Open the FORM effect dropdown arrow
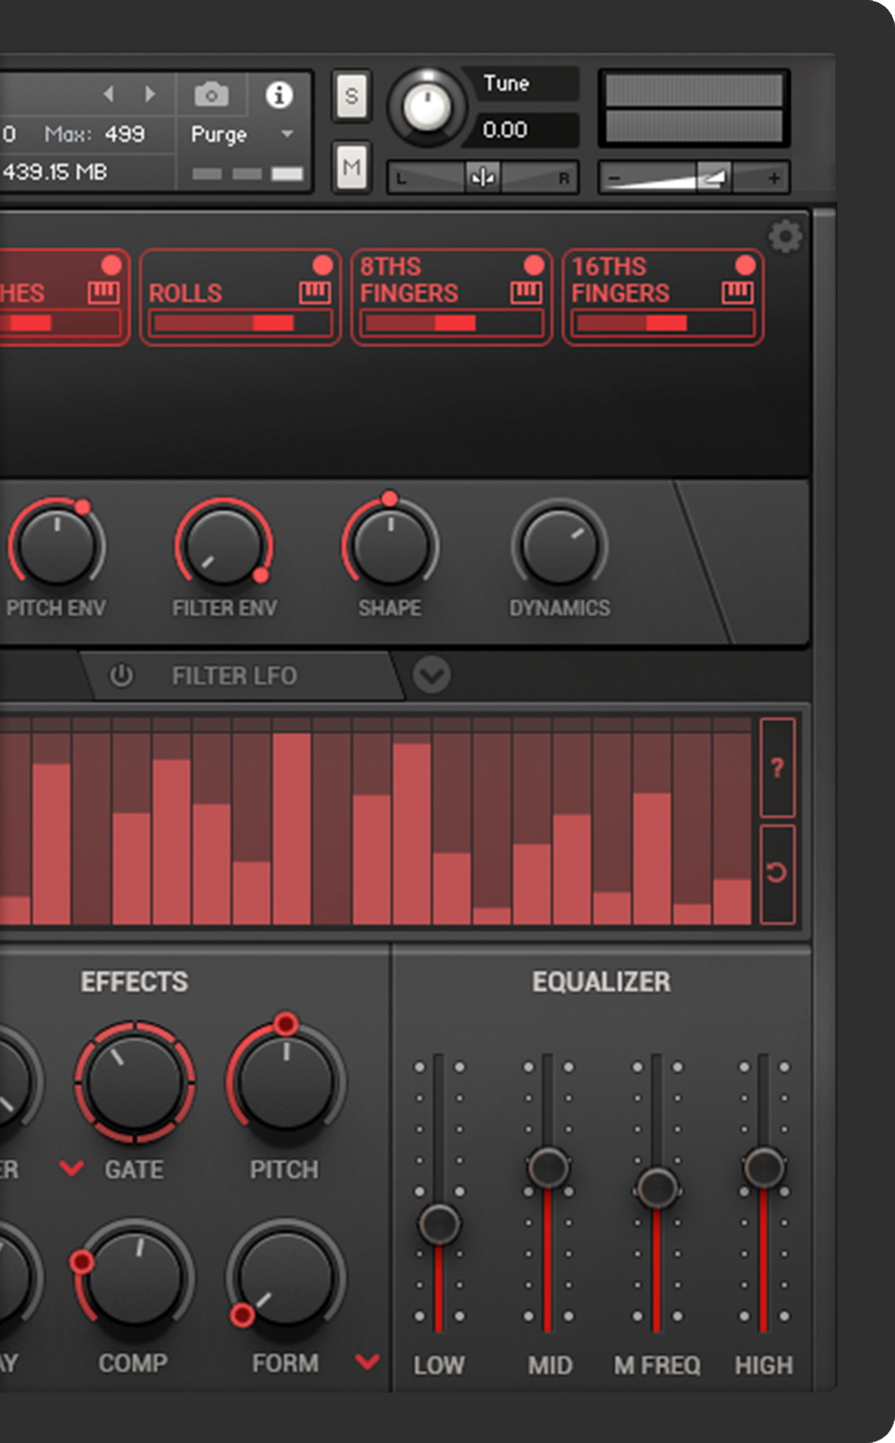The image size is (895, 1443). [367, 1361]
